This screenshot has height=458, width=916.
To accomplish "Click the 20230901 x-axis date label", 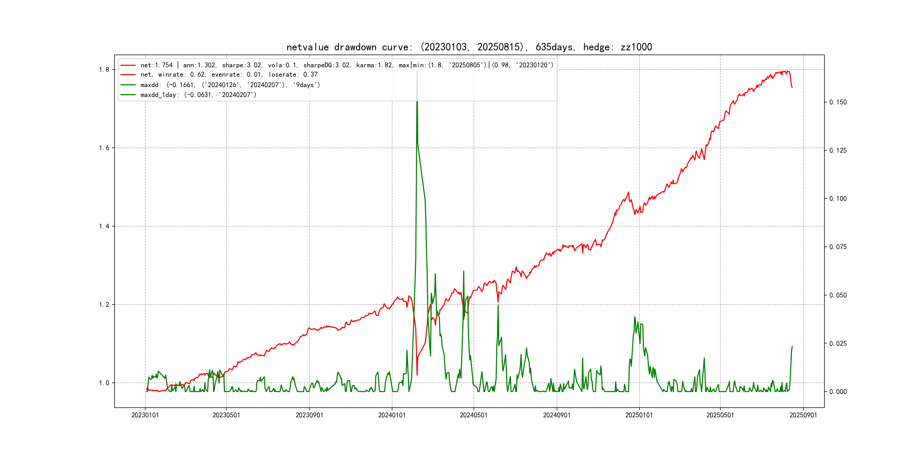I will click(x=309, y=415).
